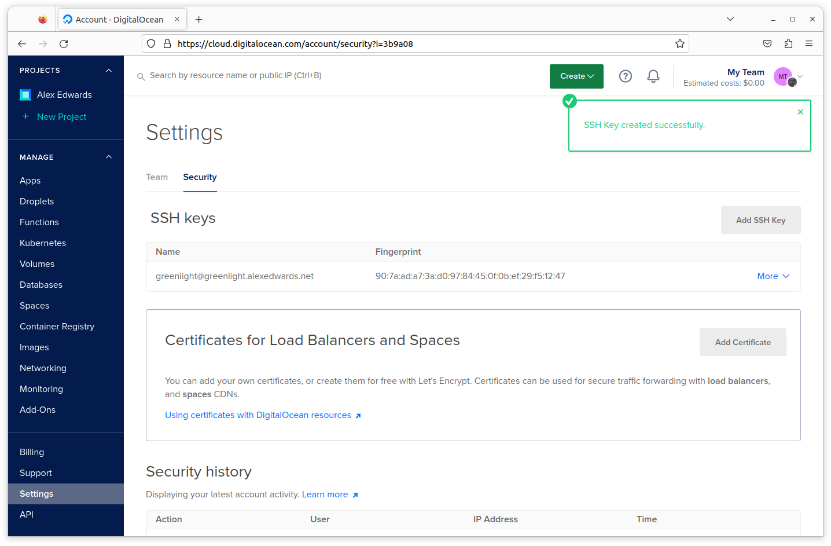This screenshot has height=546, width=831.
Task: Open the notifications bell
Action: coord(653,76)
